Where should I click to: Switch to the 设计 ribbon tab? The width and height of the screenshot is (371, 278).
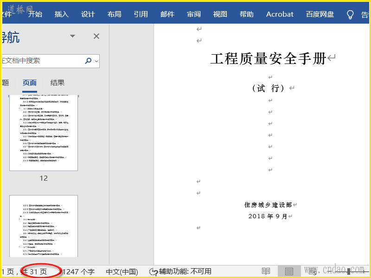[x=88, y=14]
